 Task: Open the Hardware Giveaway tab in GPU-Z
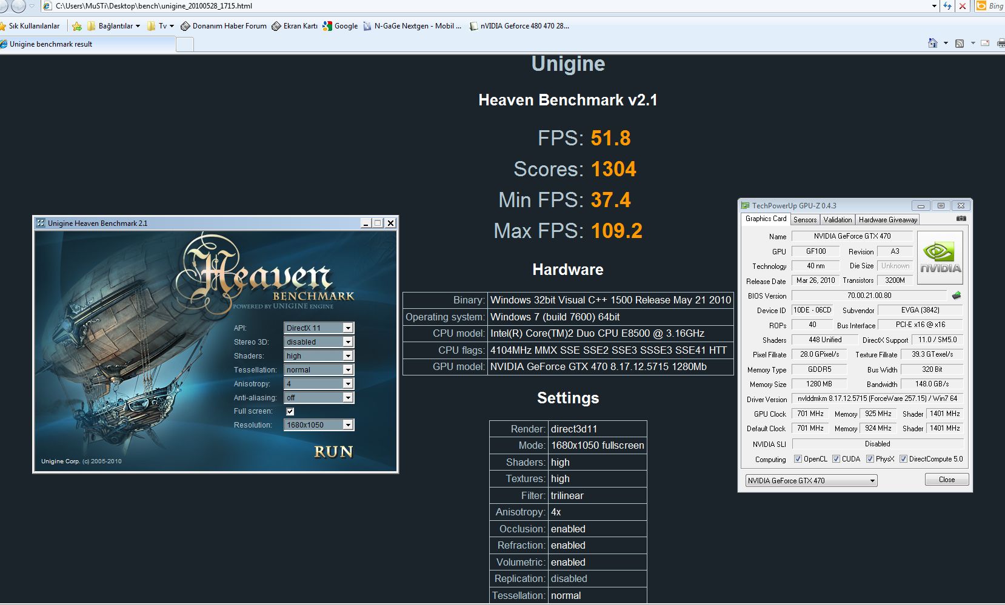click(888, 220)
